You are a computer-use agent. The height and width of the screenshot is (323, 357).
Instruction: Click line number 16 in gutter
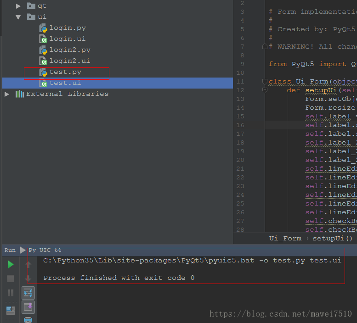tap(240, 125)
